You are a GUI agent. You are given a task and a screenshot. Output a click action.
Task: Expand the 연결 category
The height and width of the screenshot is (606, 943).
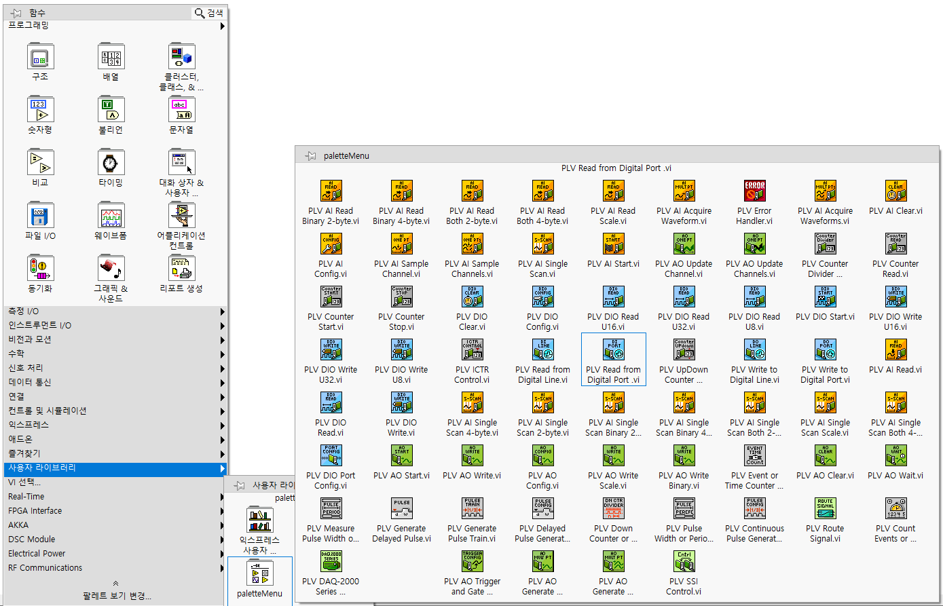point(115,397)
